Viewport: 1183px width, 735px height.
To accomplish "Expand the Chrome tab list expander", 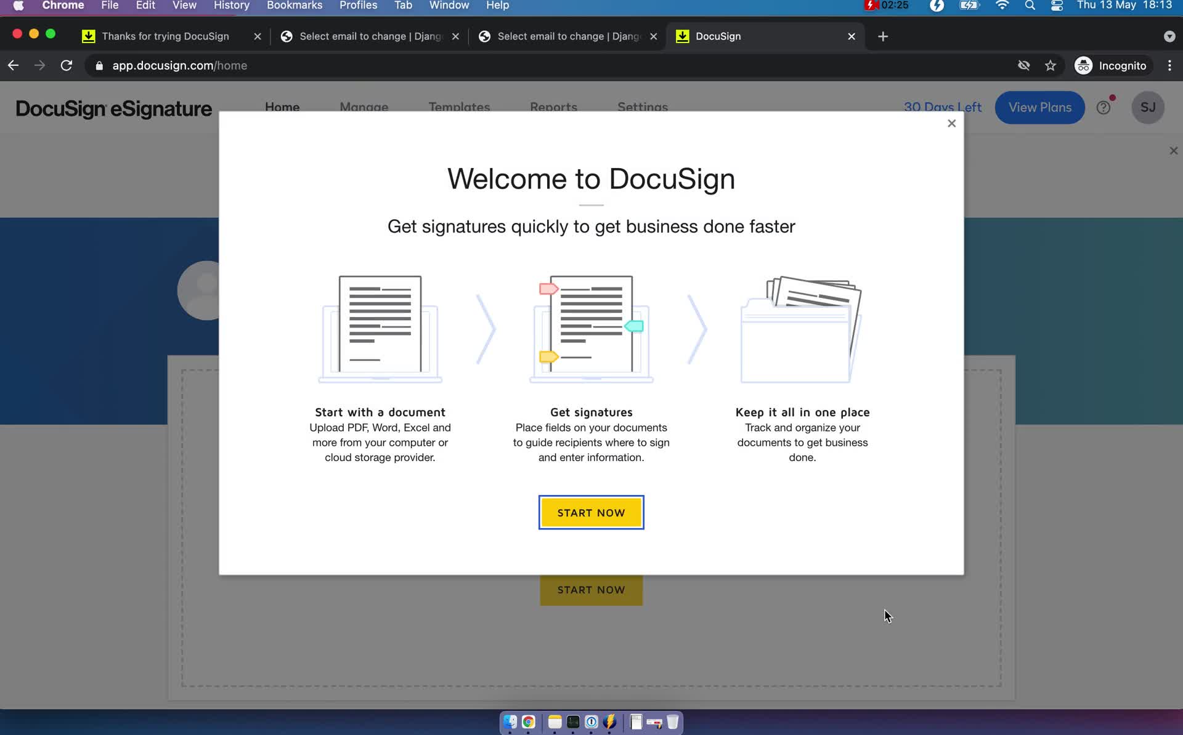I will (x=1170, y=36).
